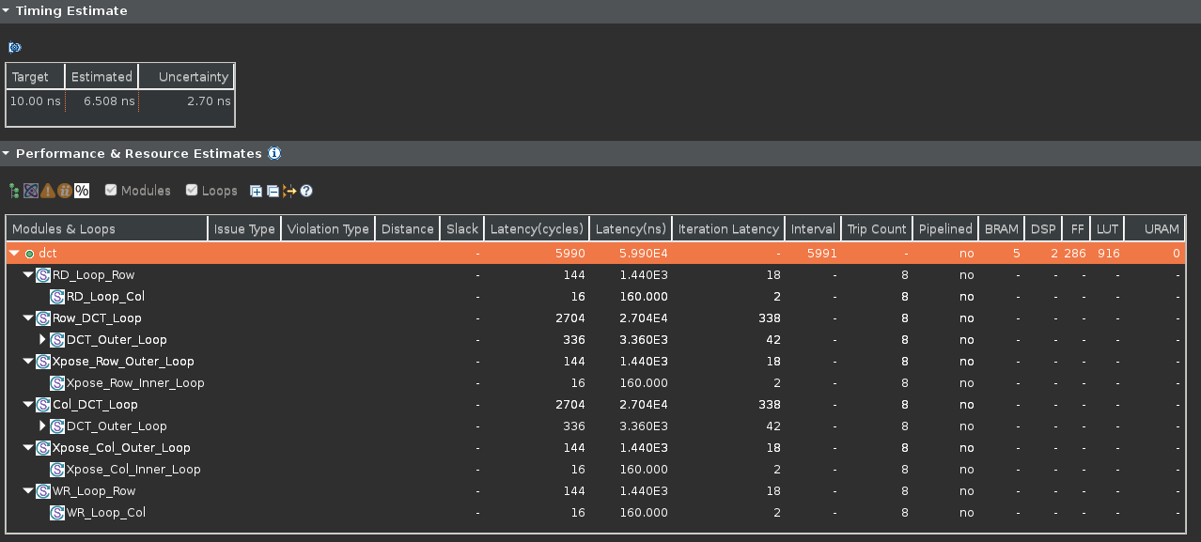Click the warning triangle filter icon

pos(48,191)
